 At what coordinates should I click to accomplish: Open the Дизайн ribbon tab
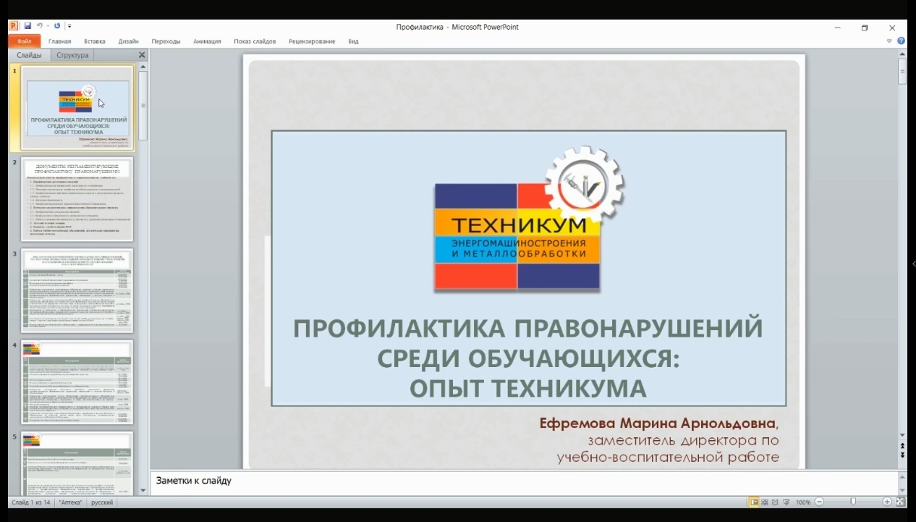tap(129, 41)
